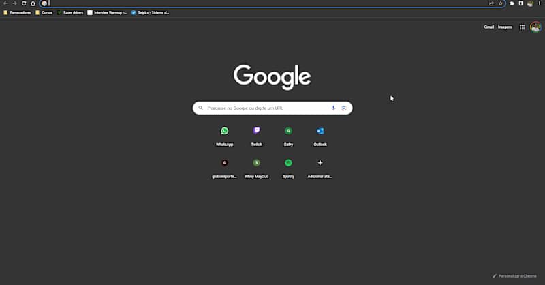The height and width of the screenshot is (285, 545).
Task: Open the Selpics bookmark
Action: tap(150, 12)
